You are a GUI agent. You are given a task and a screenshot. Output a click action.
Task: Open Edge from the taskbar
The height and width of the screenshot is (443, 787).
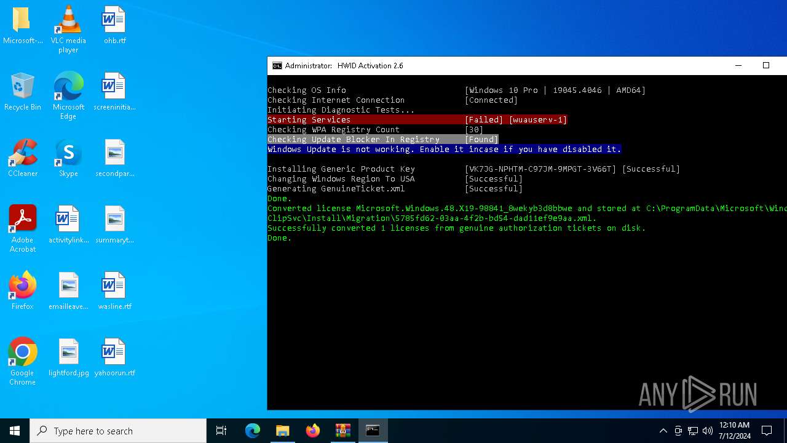click(x=253, y=431)
